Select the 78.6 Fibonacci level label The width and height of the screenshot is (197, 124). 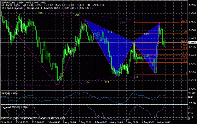185,48
